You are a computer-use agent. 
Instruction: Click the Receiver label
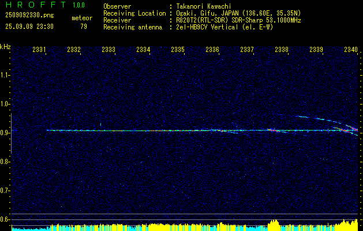117,20
